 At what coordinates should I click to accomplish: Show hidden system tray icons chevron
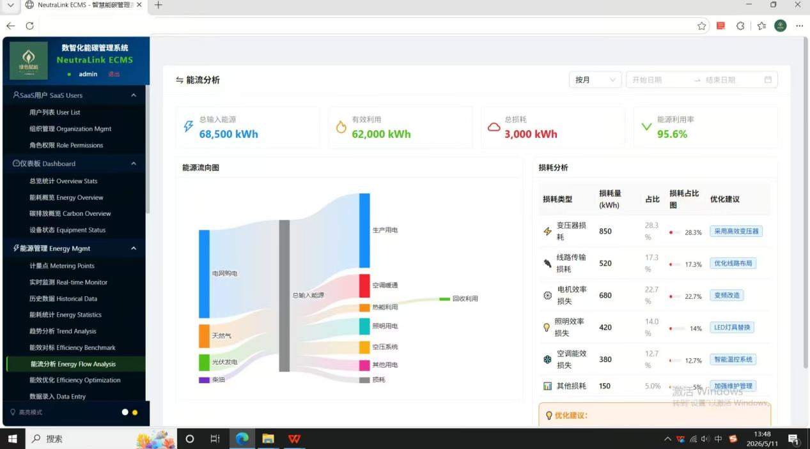click(x=668, y=439)
